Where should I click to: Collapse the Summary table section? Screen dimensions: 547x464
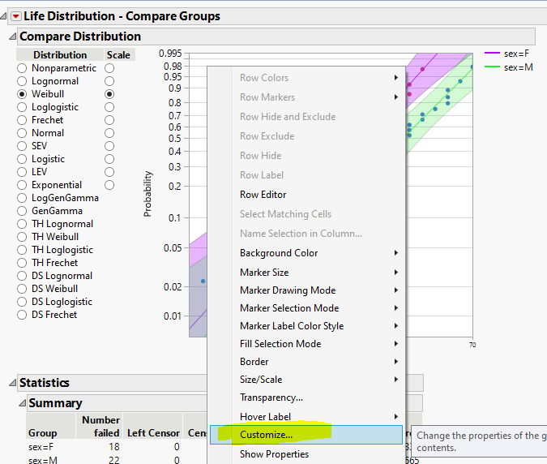pos(22,403)
